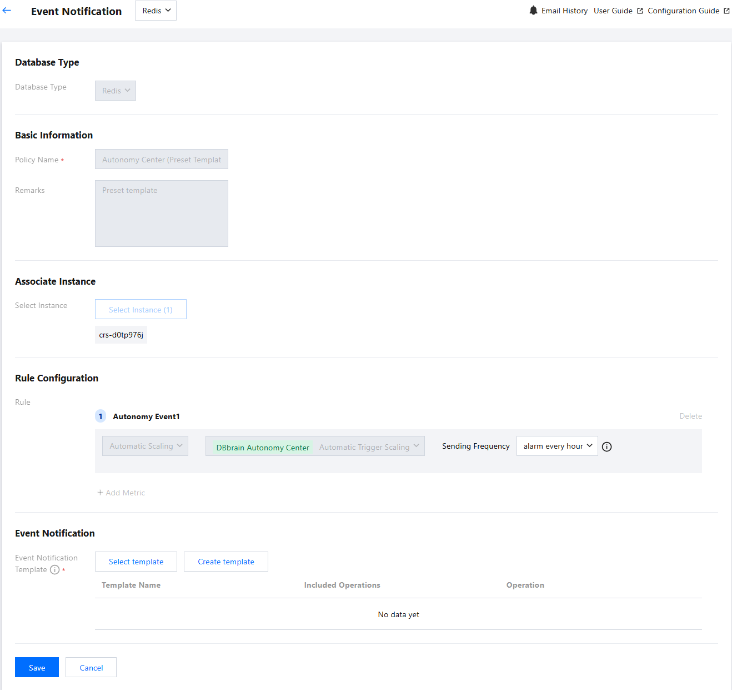Expand the Automatic Scaling dropdown
This screenshot has width=732, height=690.
[145, 446]
